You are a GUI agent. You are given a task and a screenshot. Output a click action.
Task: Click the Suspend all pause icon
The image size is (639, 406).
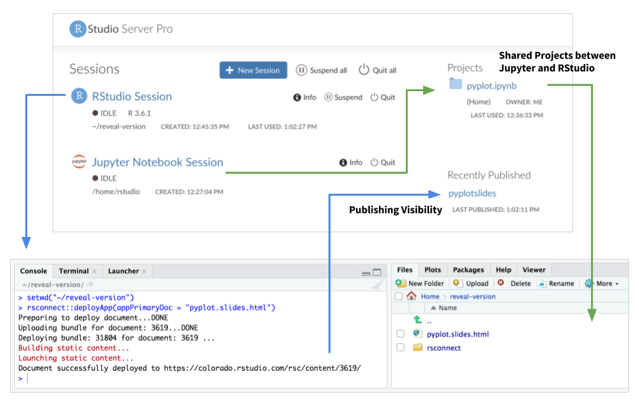tap(302, 70)
